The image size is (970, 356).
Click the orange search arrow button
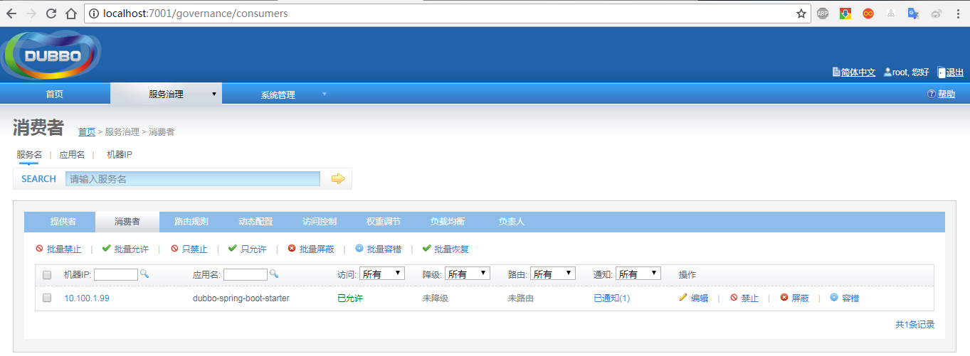tap(338, 179)
